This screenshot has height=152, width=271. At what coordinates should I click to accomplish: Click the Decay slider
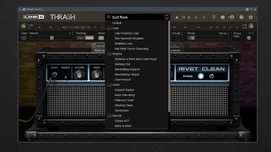(x=207, y=38)
